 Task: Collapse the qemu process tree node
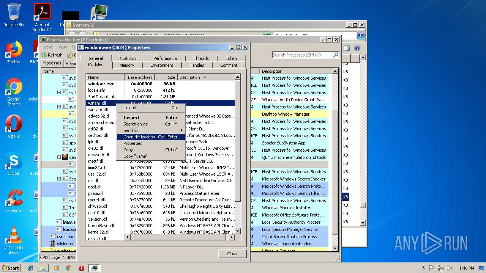tap(59, 157)
